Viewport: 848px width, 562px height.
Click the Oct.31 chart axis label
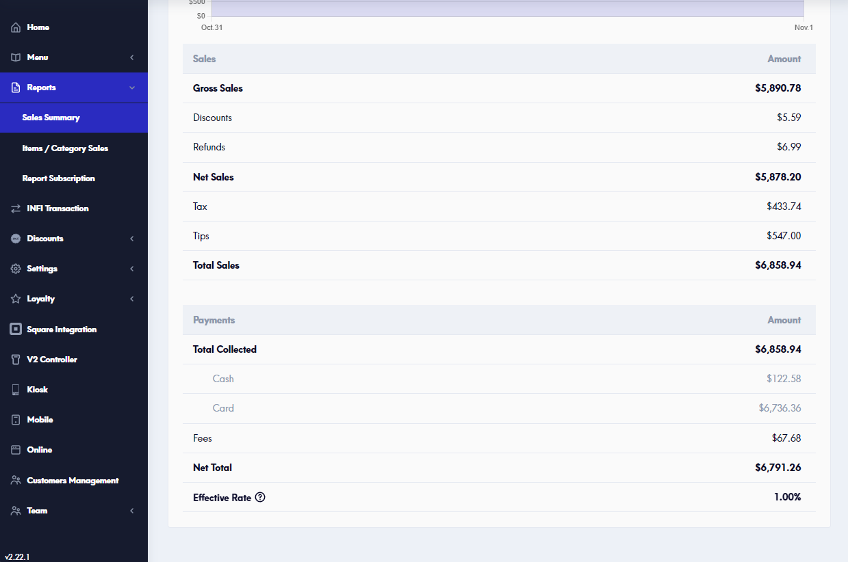[x=211, y=27]
